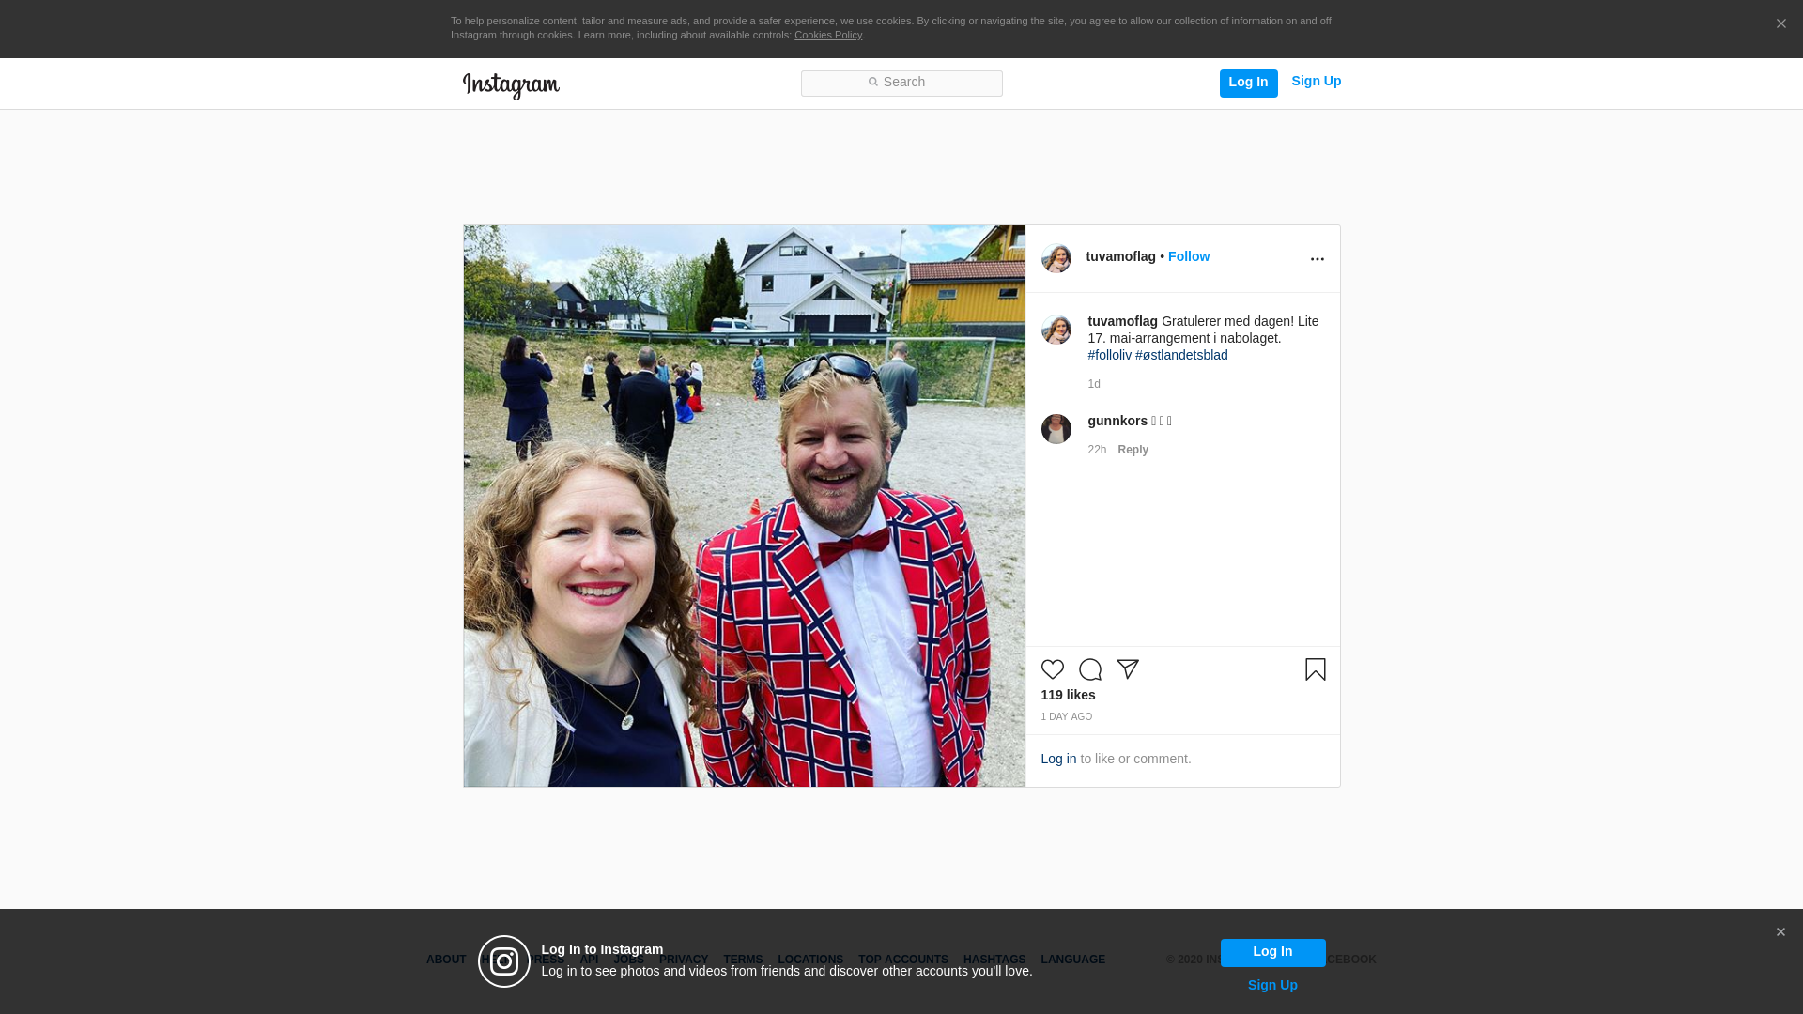The image size is (1803, 1014).
Task: Open the three-dots post options menu
Action: [x=1317, y=259]
